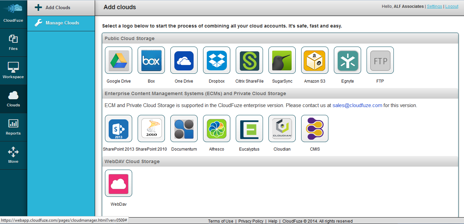Open the Files section
Image resolution: width=464 pixels, height=224 pixels.
click(13, 42)
